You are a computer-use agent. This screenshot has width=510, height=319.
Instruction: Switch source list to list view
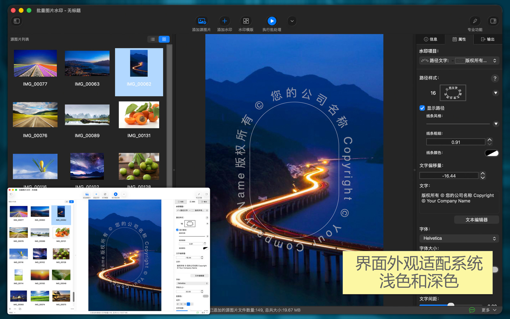tap(153, 39)
